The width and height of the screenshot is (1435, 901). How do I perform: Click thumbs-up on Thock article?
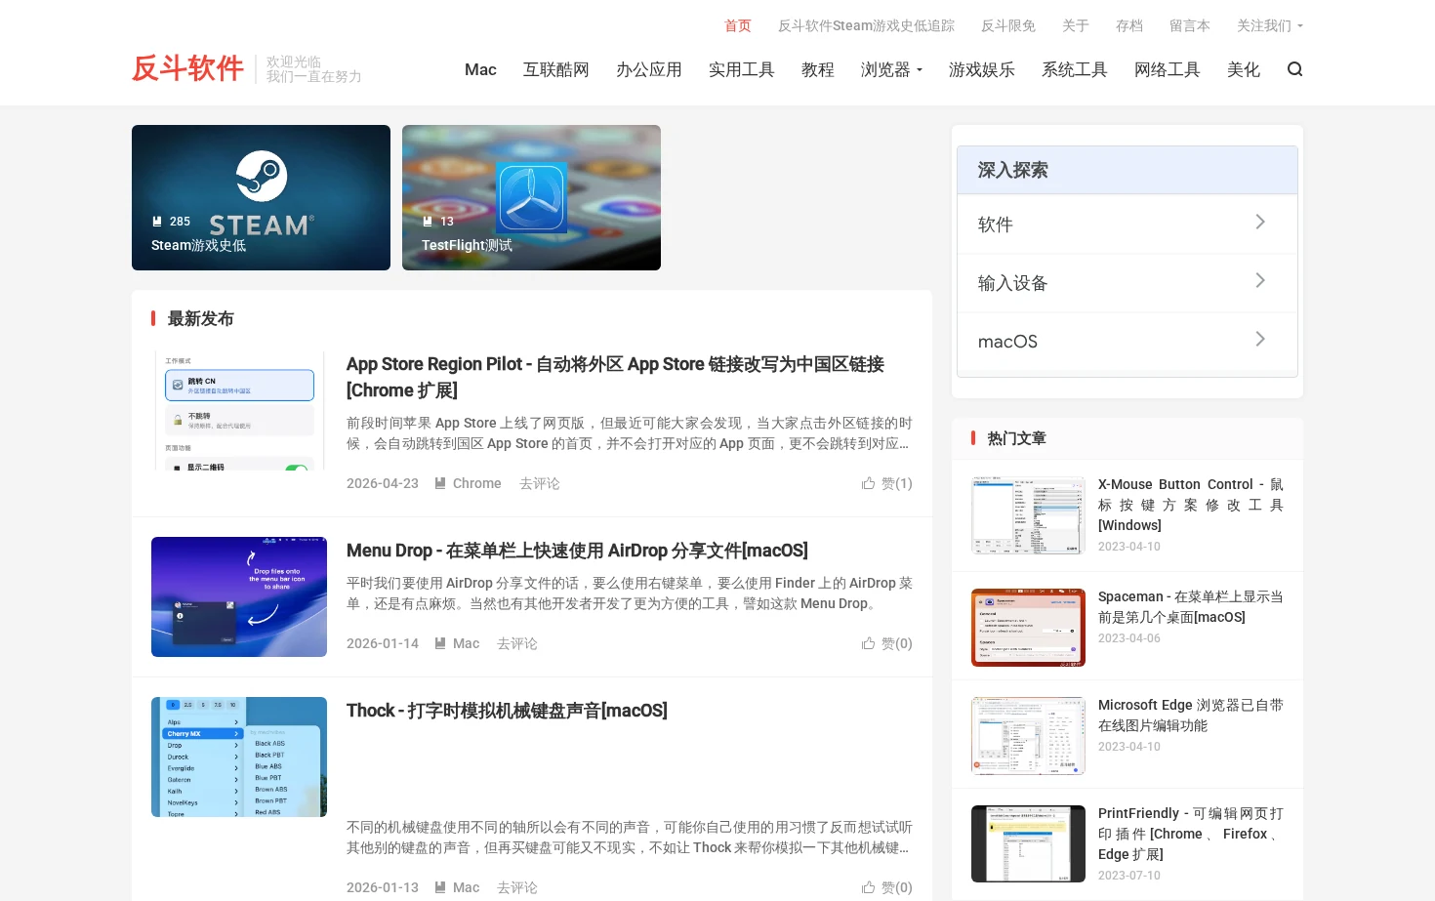tap(886, 887)
